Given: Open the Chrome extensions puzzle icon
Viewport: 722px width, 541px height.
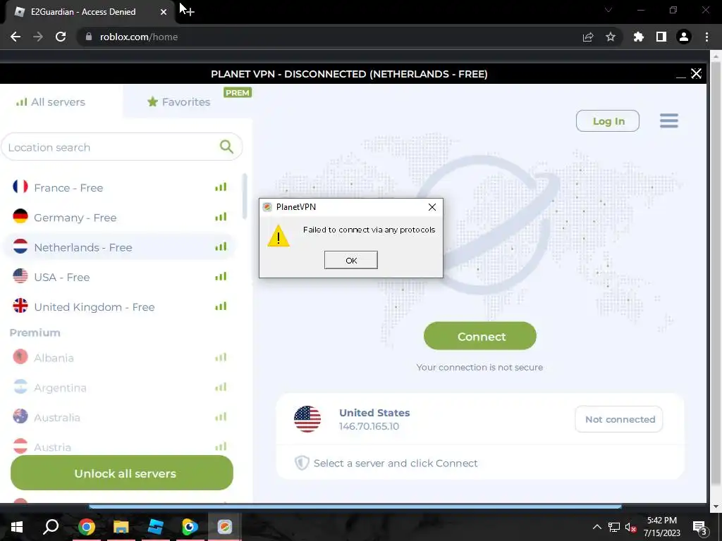Looking at the screenshot, I should [639, 37].
